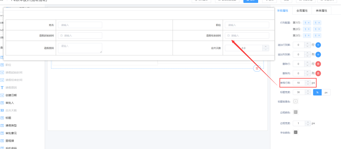Image resolution: width=341 pixels, height=149 pixels.
Task: Click the 请假原因 textarea in preview
Action: (80, 48)
